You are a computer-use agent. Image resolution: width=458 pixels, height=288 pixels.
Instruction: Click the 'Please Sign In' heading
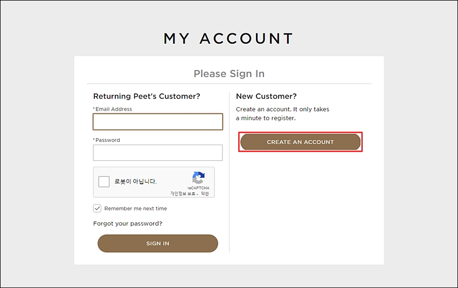[229, 74]
